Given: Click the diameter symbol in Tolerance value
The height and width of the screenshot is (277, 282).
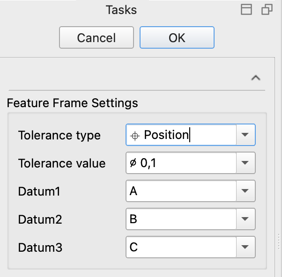Looking at the screenshot, I should 134,163.
